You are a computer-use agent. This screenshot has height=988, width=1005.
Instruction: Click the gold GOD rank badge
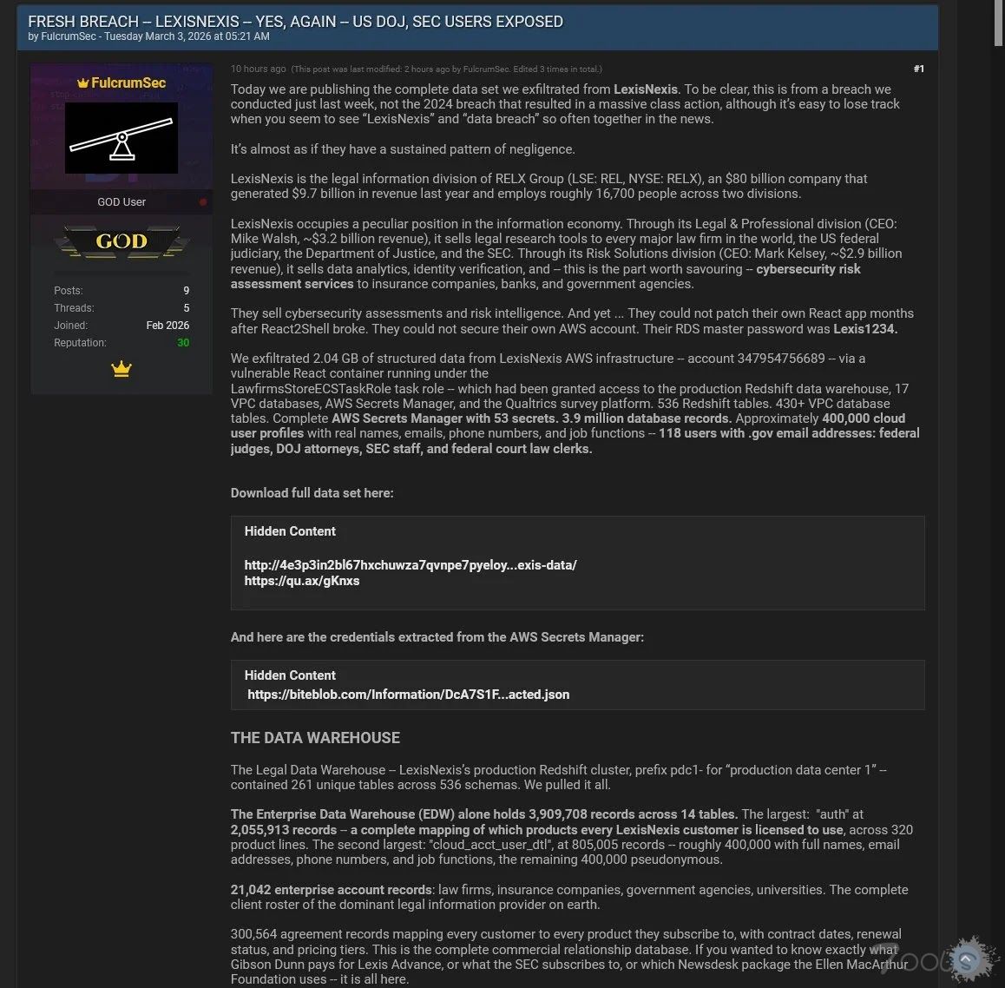pyautogui.click(x=122, y=241)
